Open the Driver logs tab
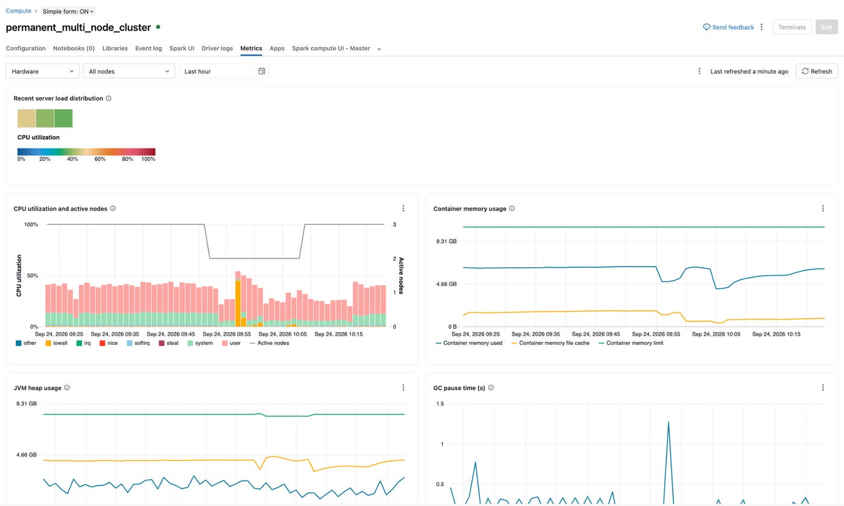844x506 pixels. 217,48
